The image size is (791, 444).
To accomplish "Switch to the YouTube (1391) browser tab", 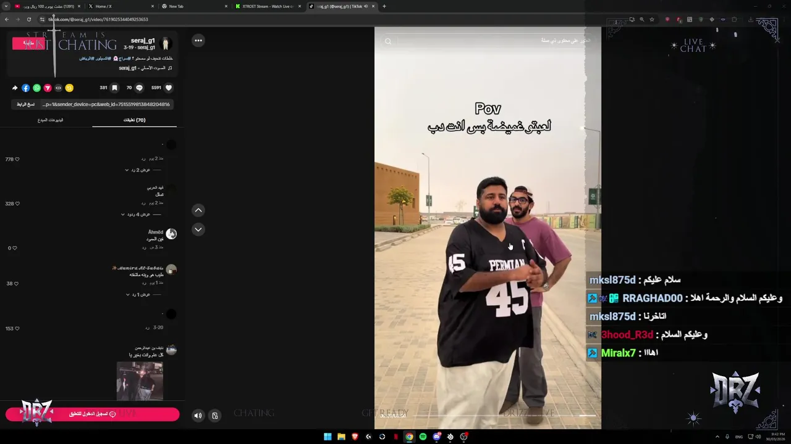I will coord(48,6).
